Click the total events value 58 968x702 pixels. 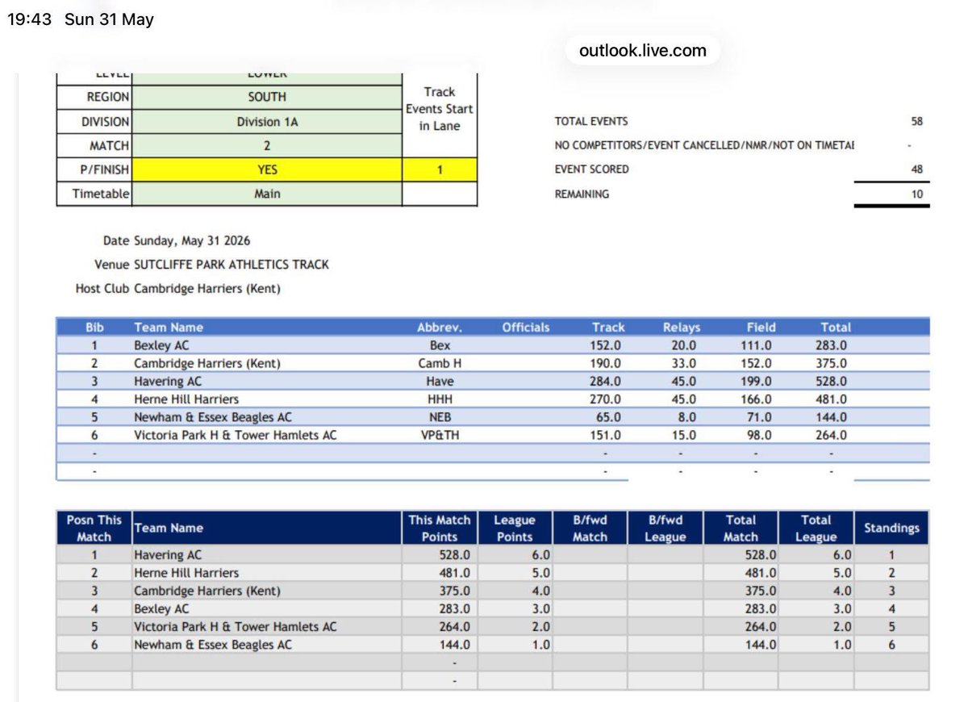(916, 122)
